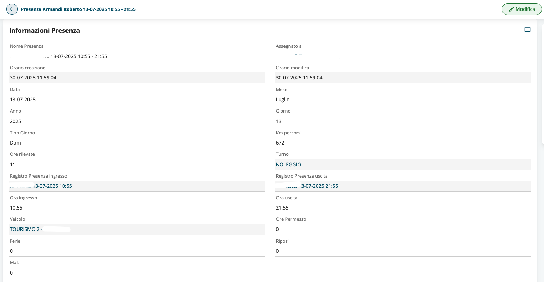Click the Ferie value 0

11,251
